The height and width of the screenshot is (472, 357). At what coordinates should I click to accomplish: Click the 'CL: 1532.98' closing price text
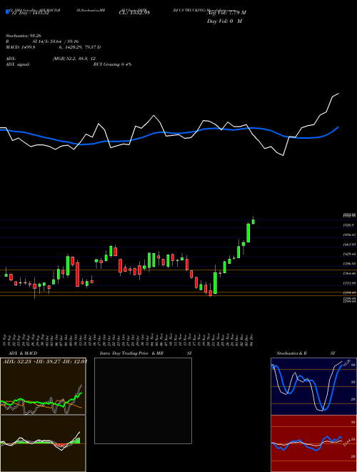(x=134, y=13)
